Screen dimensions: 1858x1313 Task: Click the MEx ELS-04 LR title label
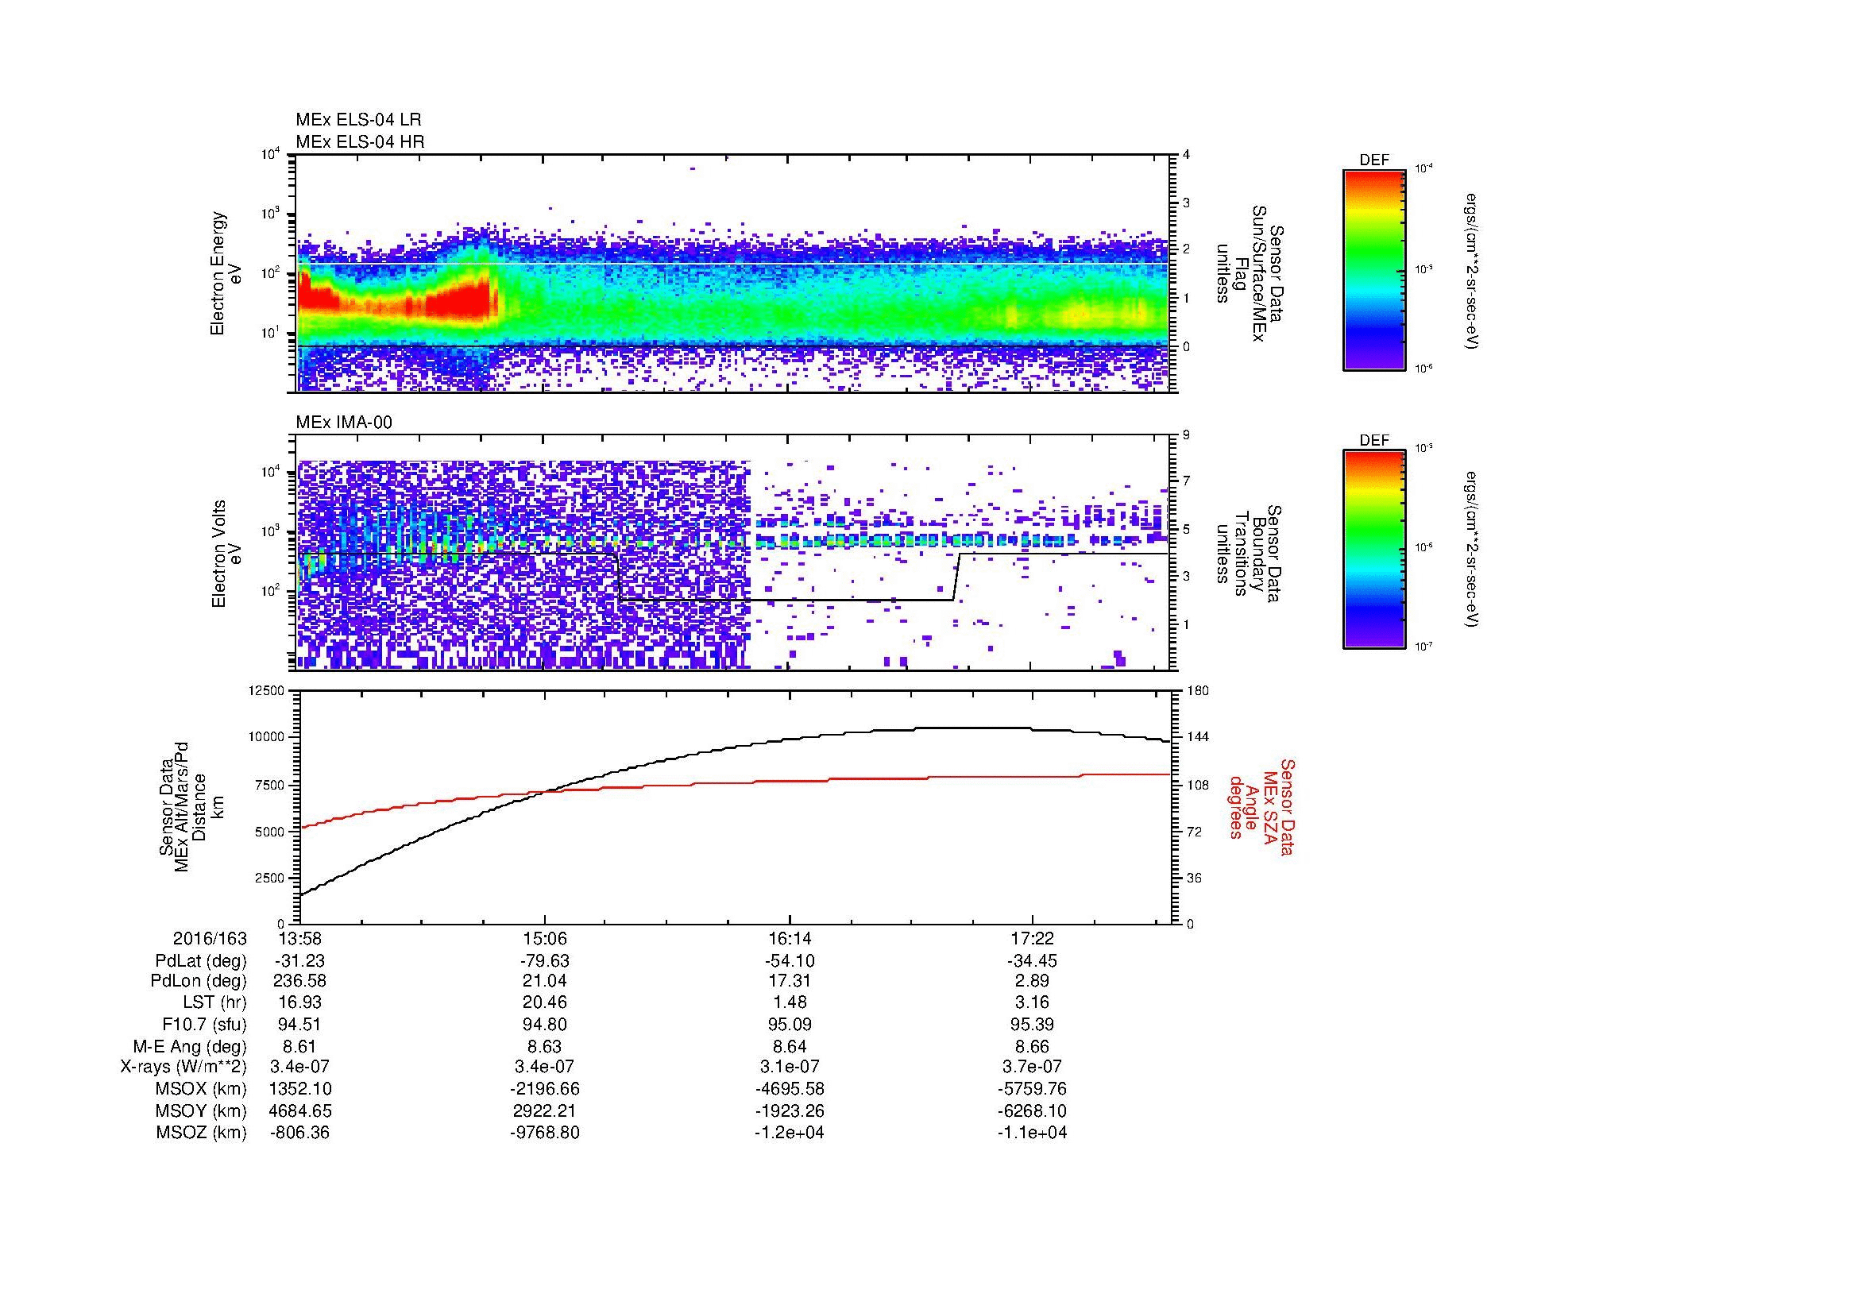pyautogui.click(x=358, y=120)
